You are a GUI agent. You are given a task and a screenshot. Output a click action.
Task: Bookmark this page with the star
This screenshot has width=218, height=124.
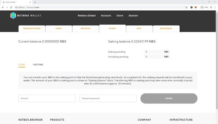click(x=186, y=7)
